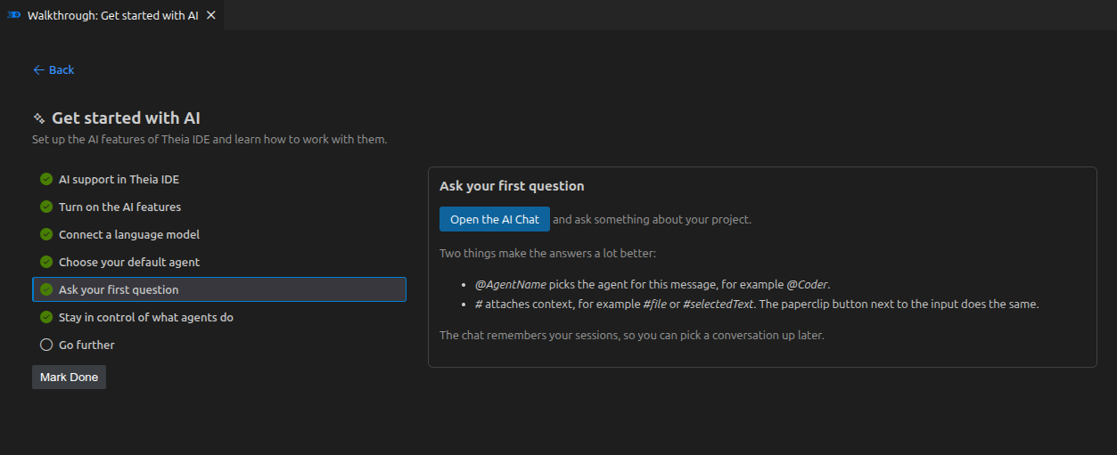Click the Open the AI Chat button
The width and height of the screenshot is (1117, 455).
[495, 219]
